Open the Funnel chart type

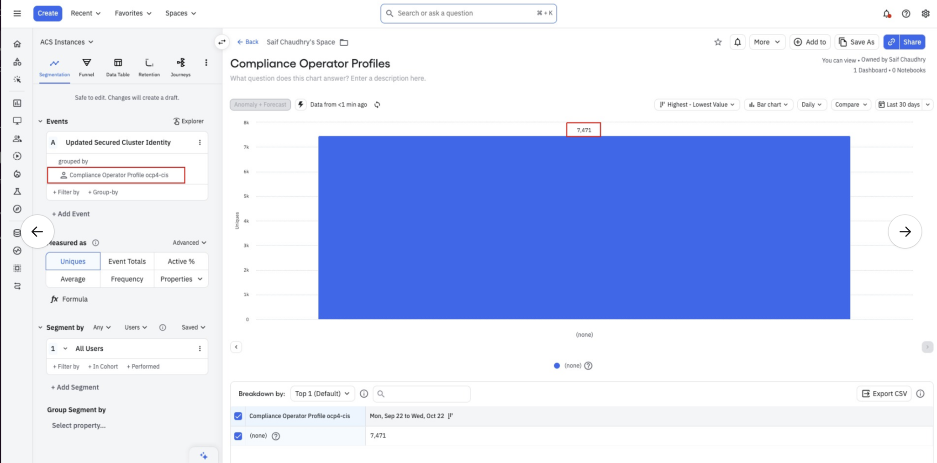pyautogui.click(x=86, y=67)
